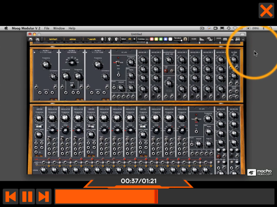Flip the first Oscillator sync switch
Image resolution: width=277 pixels, height=207 pixels.
50,139
